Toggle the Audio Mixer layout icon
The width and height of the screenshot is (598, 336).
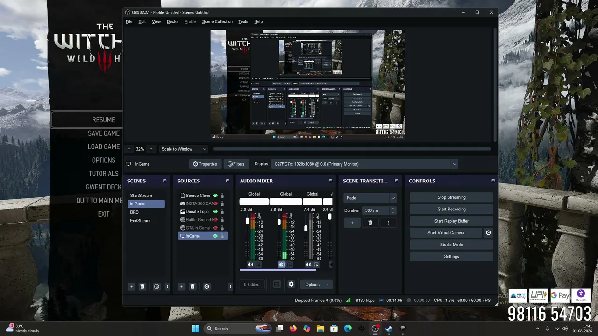click(277, 284)
